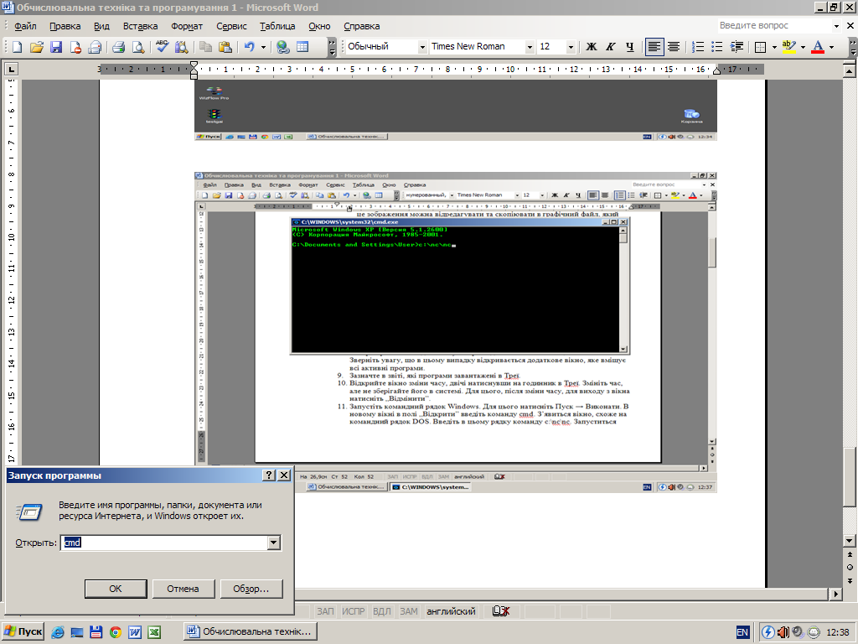Confirm Run dialog with OK
Image resolution: width=858 pixels, height=644 pixels.
pyautogui.click(x=116, y=589)
